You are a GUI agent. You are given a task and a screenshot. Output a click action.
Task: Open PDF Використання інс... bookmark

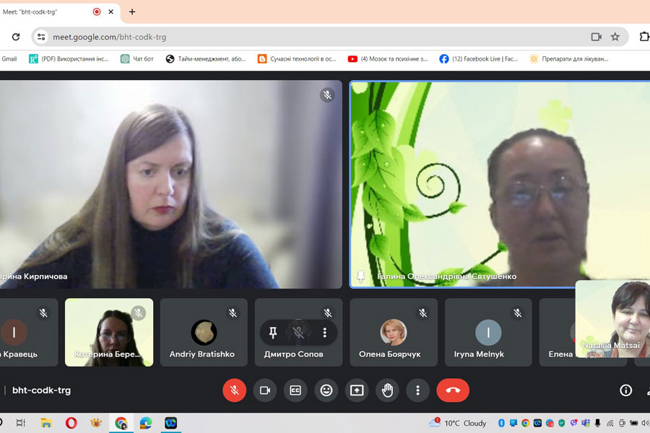click(x=69, y=59)
